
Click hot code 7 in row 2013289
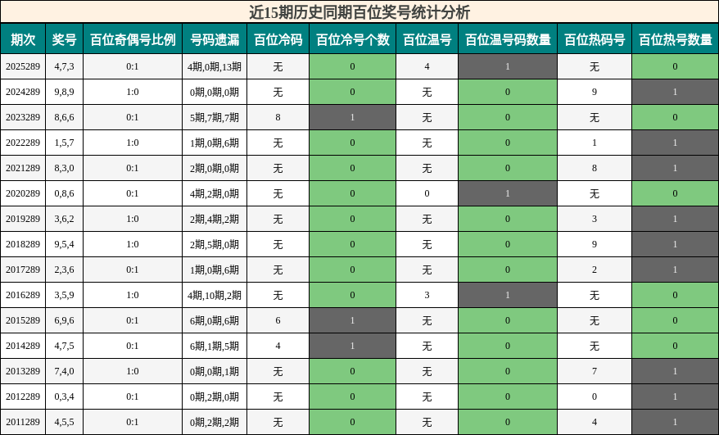coord(595,371)
